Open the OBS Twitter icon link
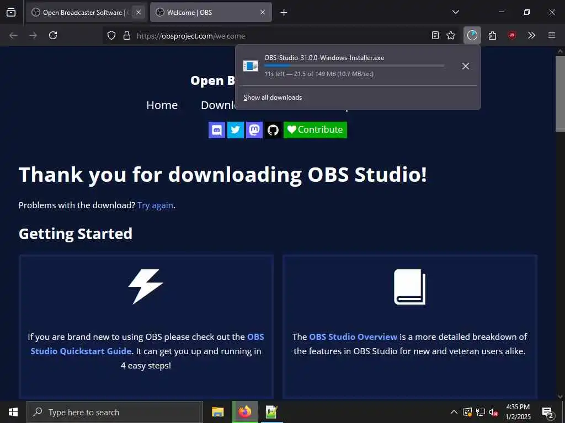Viewport: 565px width, 423px height. coord(235,130)
